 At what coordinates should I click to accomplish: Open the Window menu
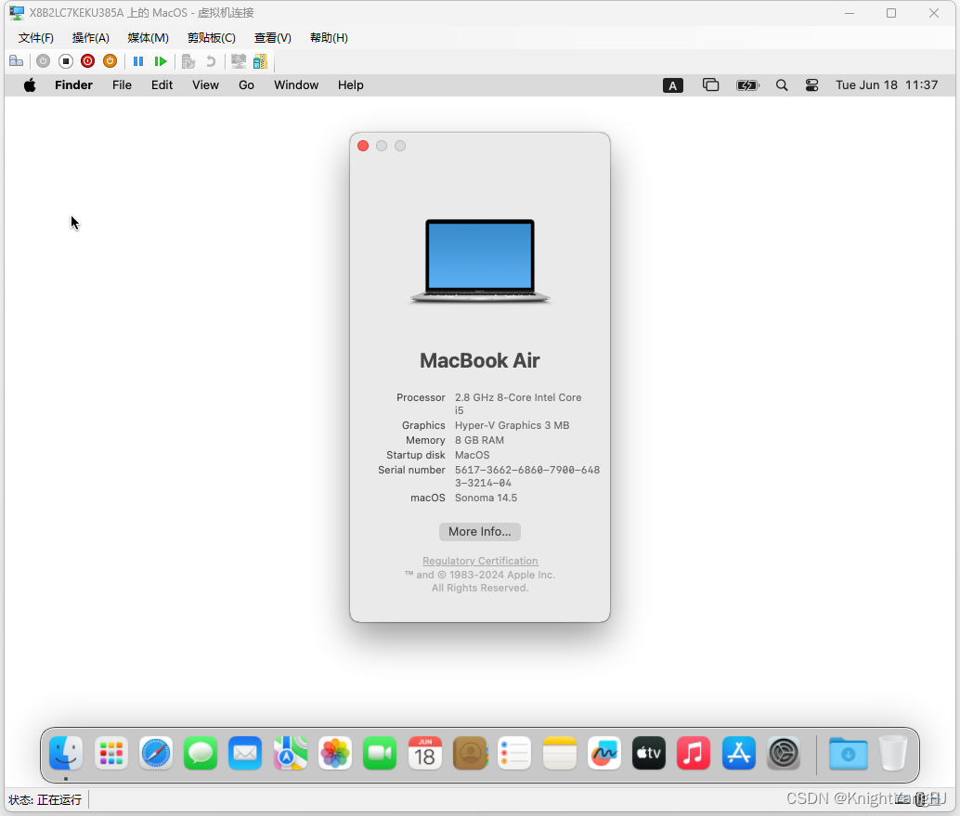pos(296,85)
